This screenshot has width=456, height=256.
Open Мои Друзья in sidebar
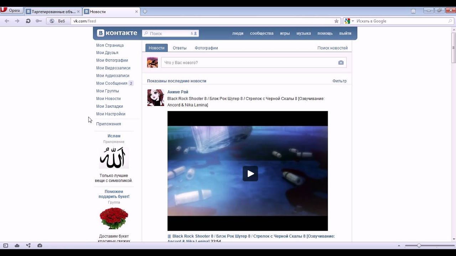[x=107, y=53]
